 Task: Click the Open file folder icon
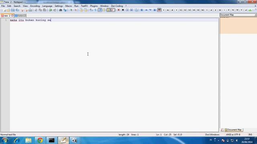(8, 10)
